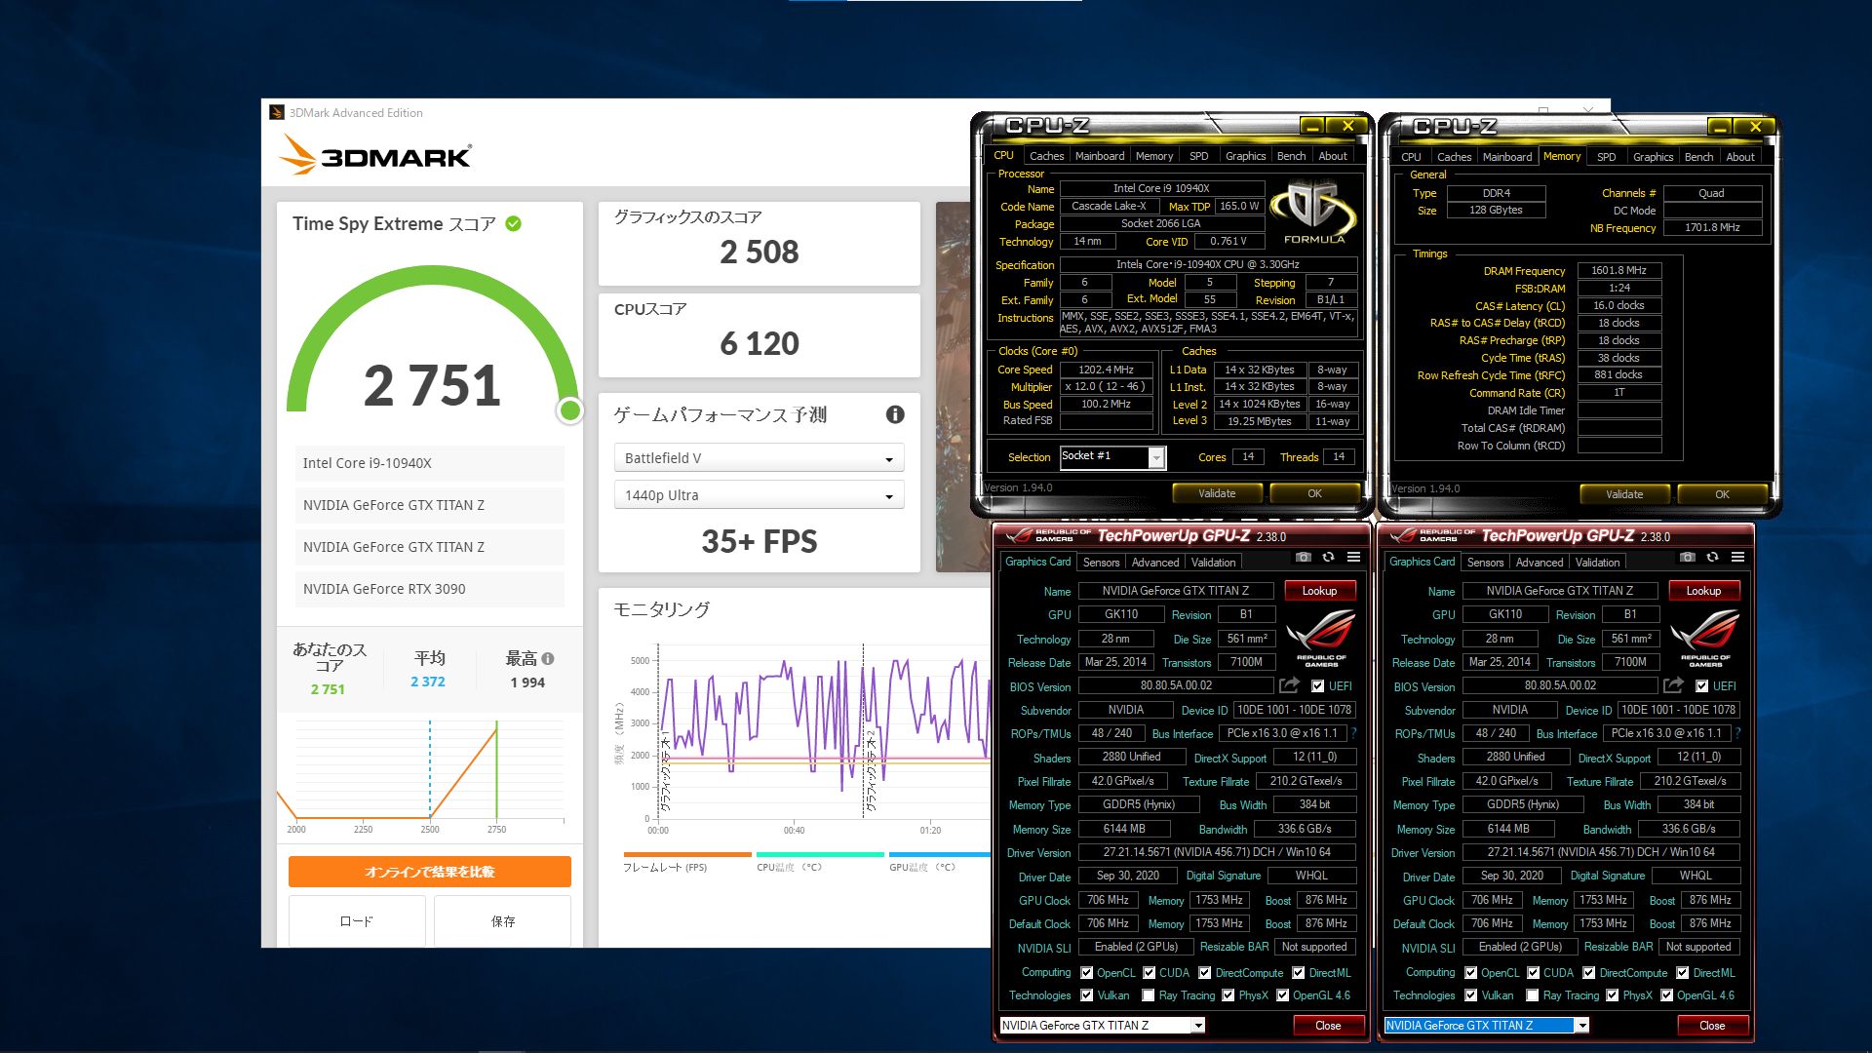Click green score gauge end marker
Screen dimensions: 1872x1053
(570, 410)
